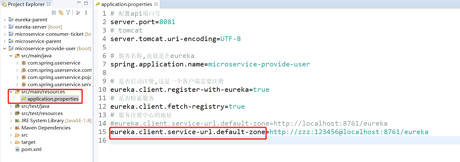Expand the JRE System Library node
The image size is (460, 162).
coord(11,121)
